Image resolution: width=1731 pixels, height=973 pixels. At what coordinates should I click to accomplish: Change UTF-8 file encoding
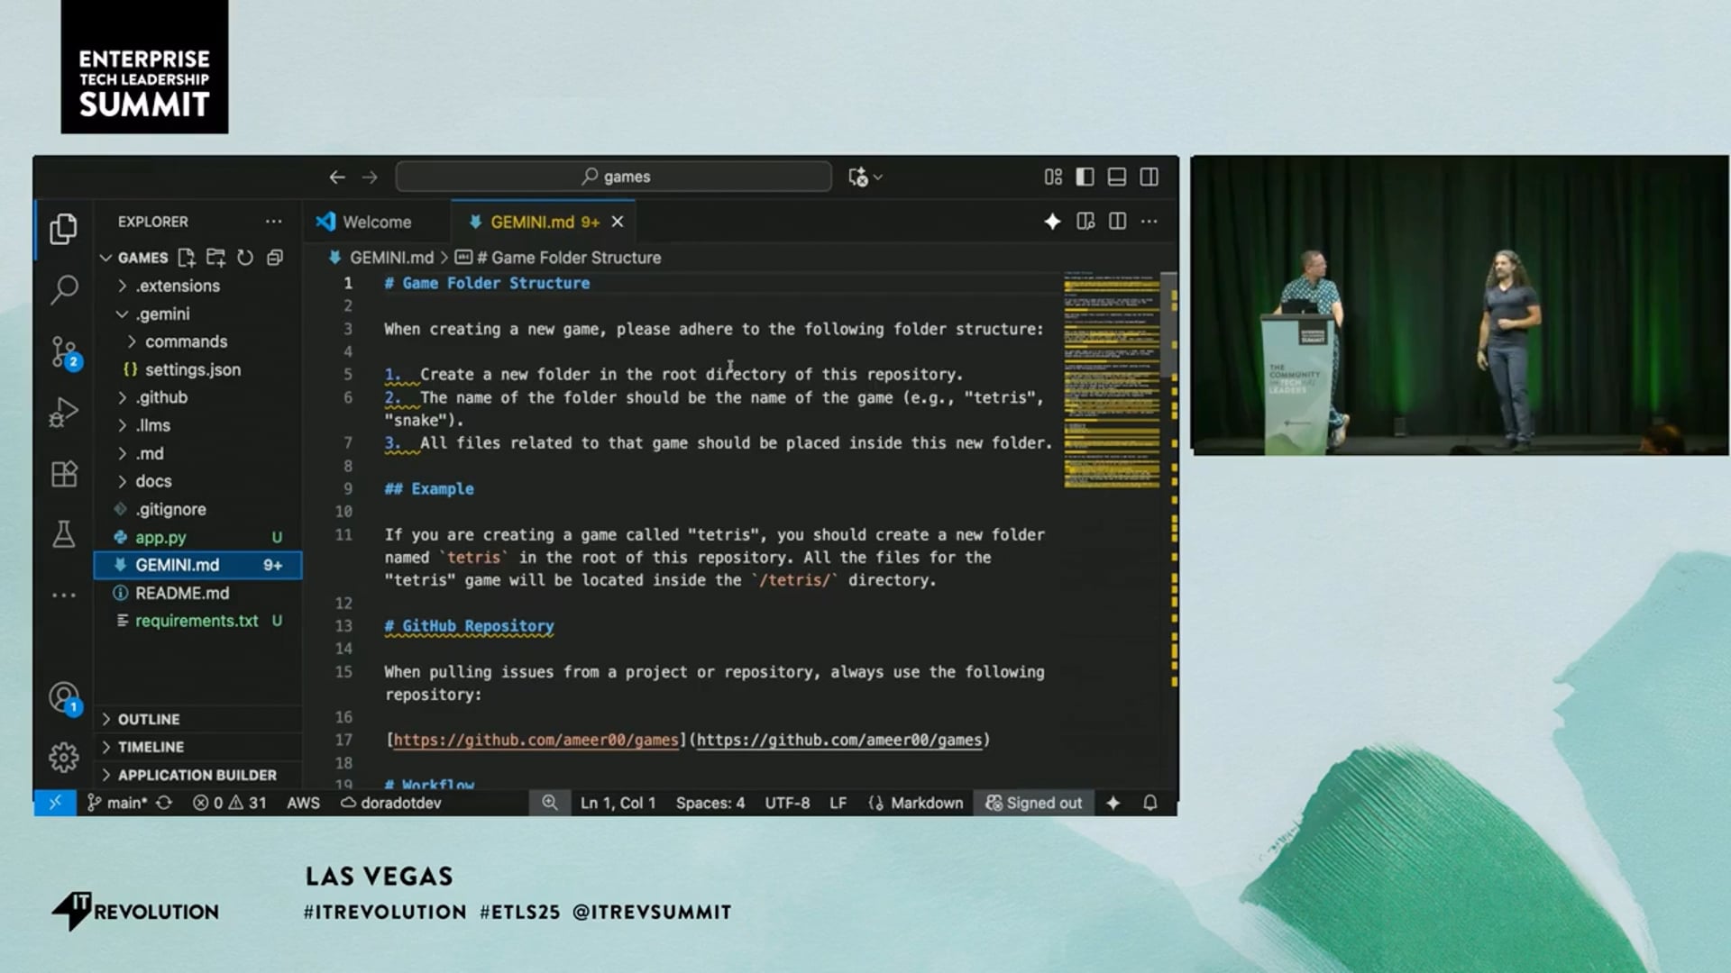787,803
